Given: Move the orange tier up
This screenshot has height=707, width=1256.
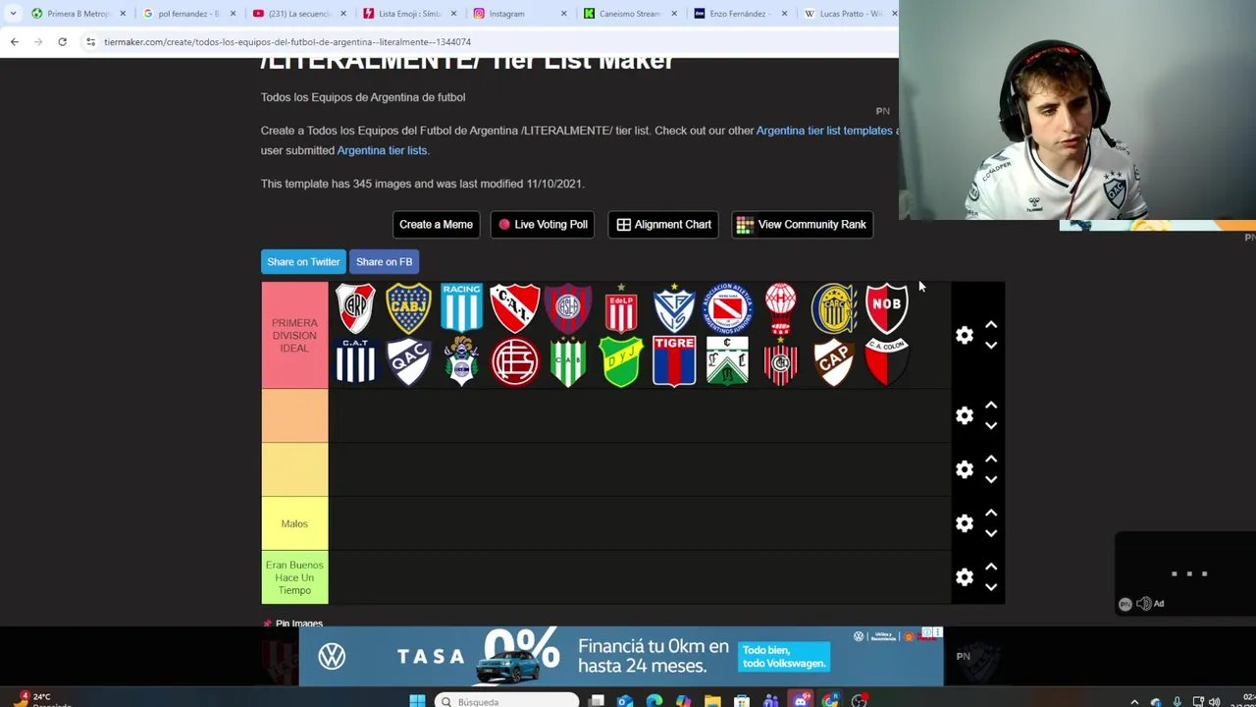Looking at the screenshot, I should point(991,406).
